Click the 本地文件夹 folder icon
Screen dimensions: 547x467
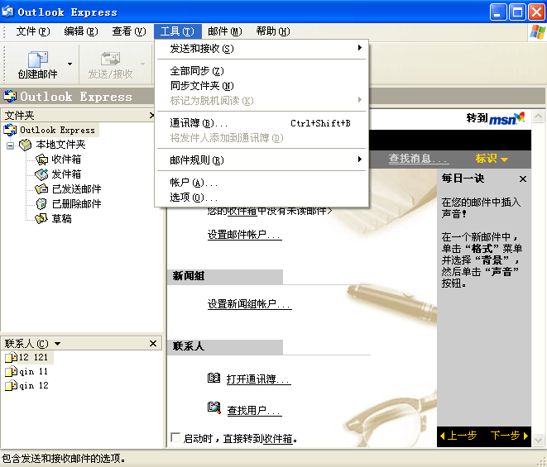click(25, 145)
